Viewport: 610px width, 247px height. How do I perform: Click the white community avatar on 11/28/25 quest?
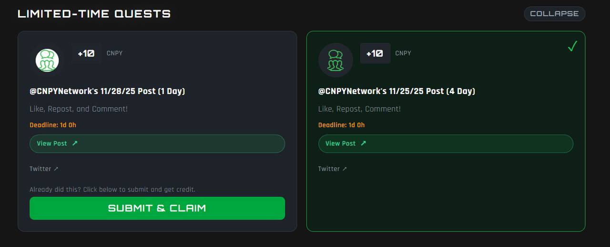47,60
